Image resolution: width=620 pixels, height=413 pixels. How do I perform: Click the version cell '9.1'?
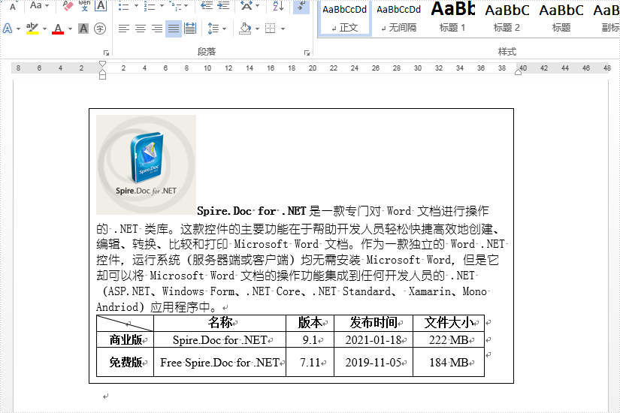pyautogui.click(x=310, y=340)
